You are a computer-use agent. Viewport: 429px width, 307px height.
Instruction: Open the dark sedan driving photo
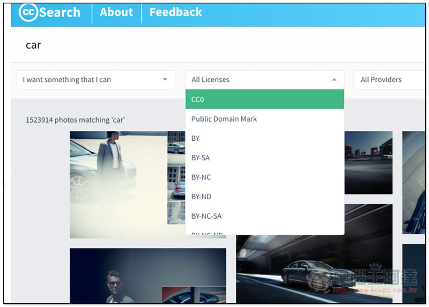tap(314, 257)
